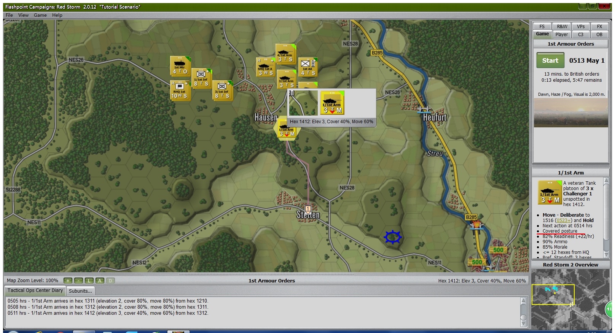Select the 4/1st Arm tank counter

(285, 54)
